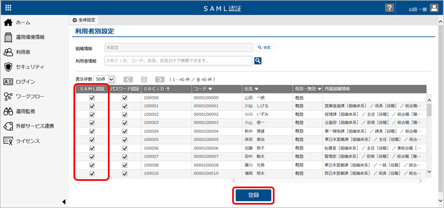Click the 外部サービス連携 link icon
The height and width of the screenshot is (208, 444).
8,126
